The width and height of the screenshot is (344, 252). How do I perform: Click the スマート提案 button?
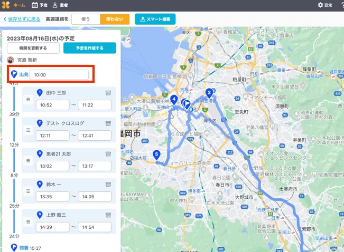tap(155, 19)
